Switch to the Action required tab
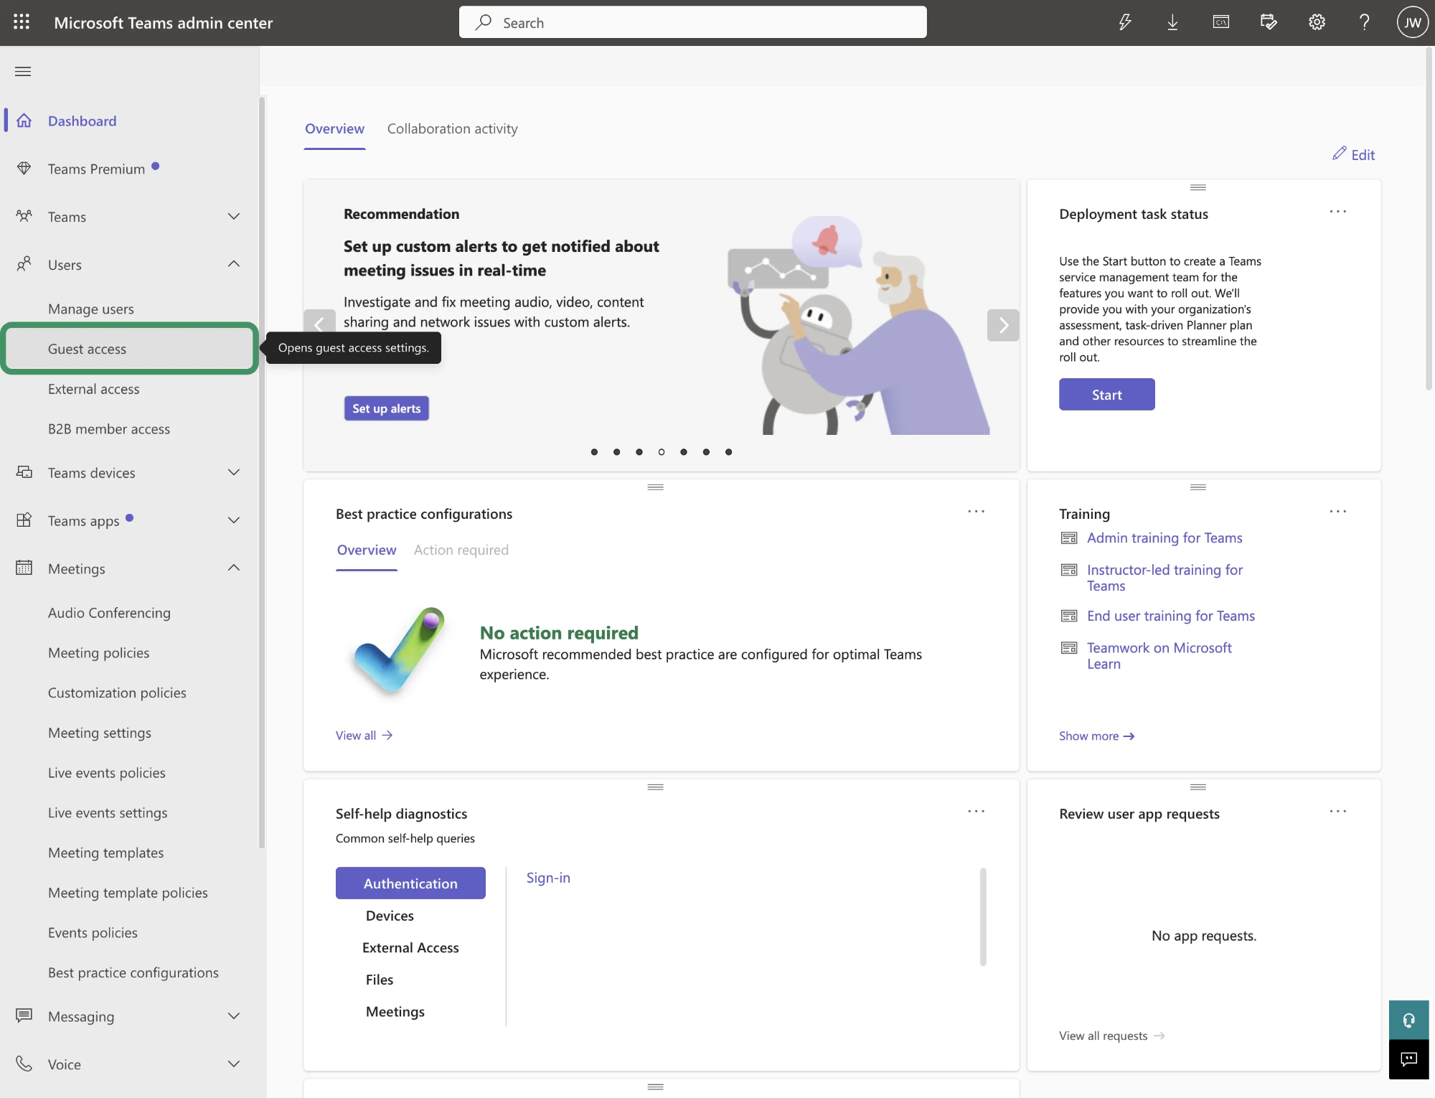 [x=461, y=550]
